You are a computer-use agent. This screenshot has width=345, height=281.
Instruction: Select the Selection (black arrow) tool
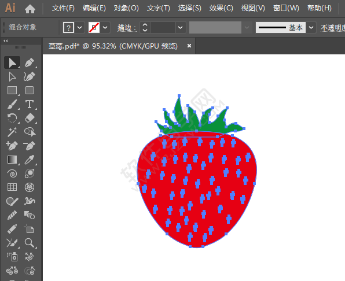click(x=12, y=62)
